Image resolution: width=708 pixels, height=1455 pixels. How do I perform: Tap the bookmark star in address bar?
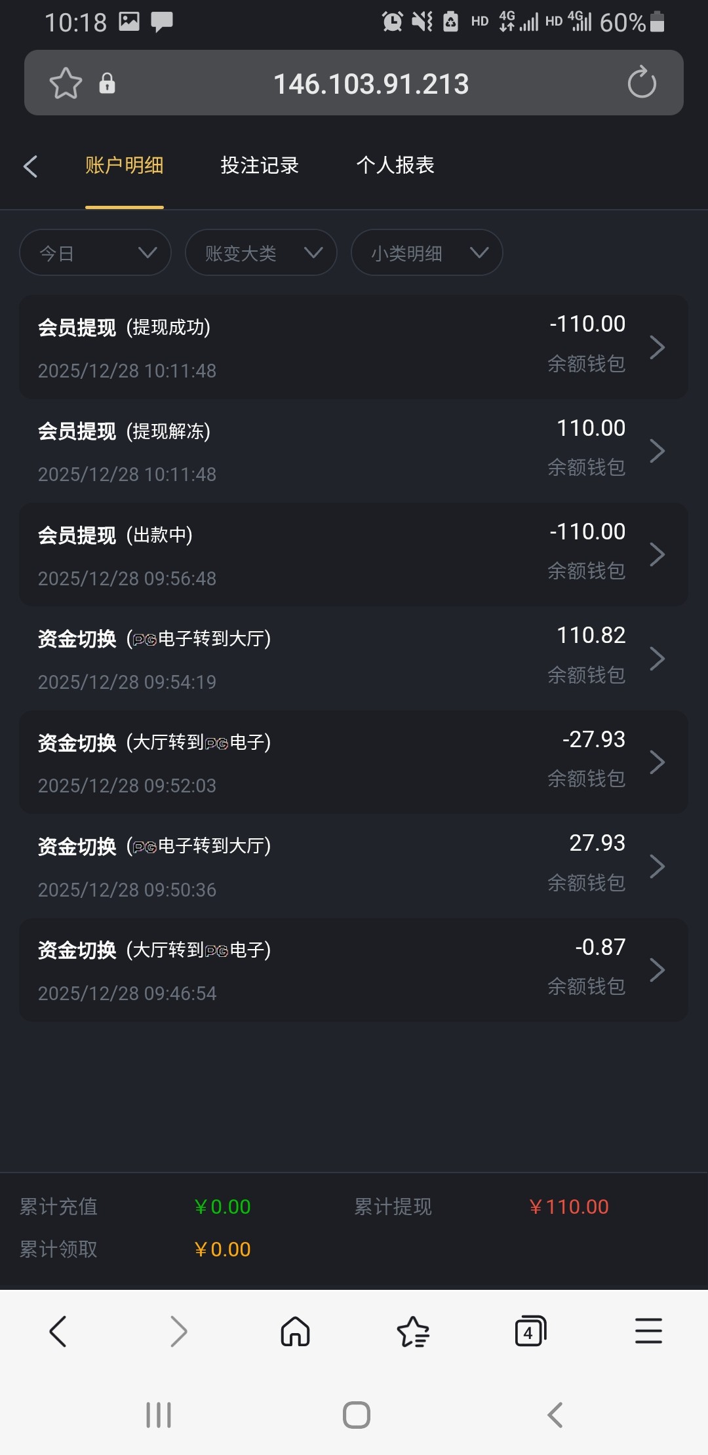pyautogui.click(x=66, y=83)
